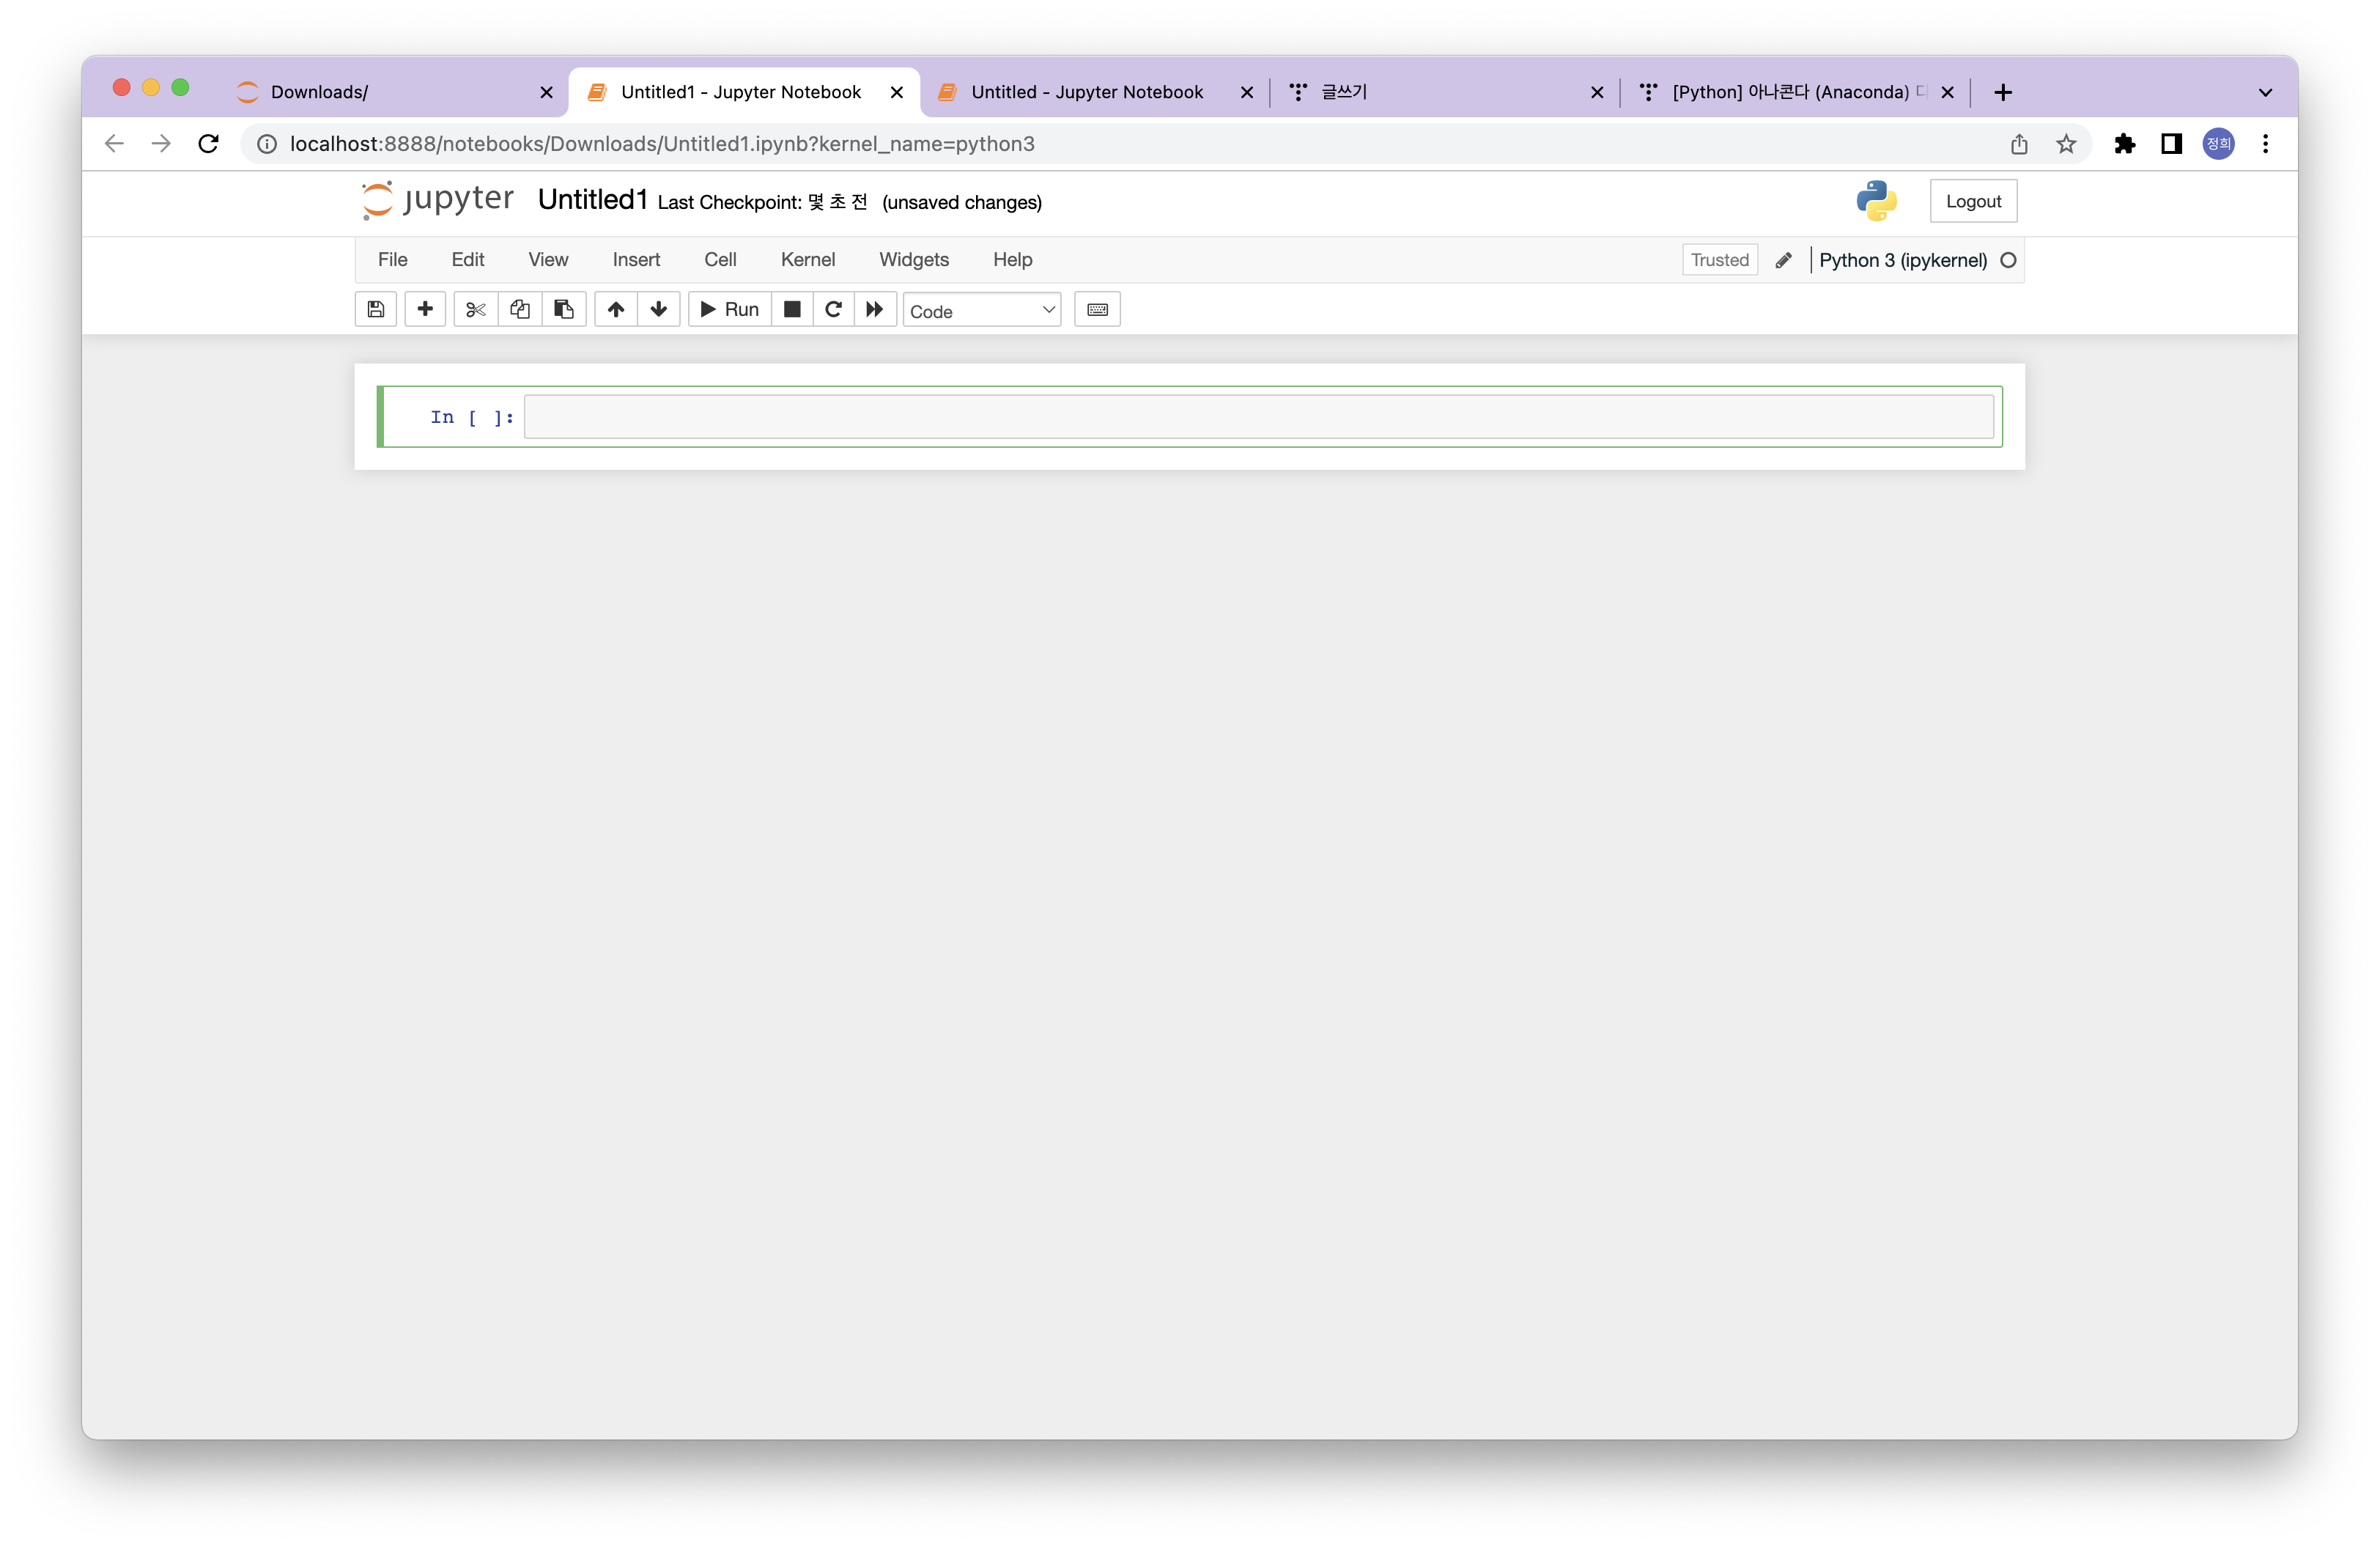This screenshot has width=2380, height=1548.
Task: Paste cells below icon
Action: tap(564, 309)
